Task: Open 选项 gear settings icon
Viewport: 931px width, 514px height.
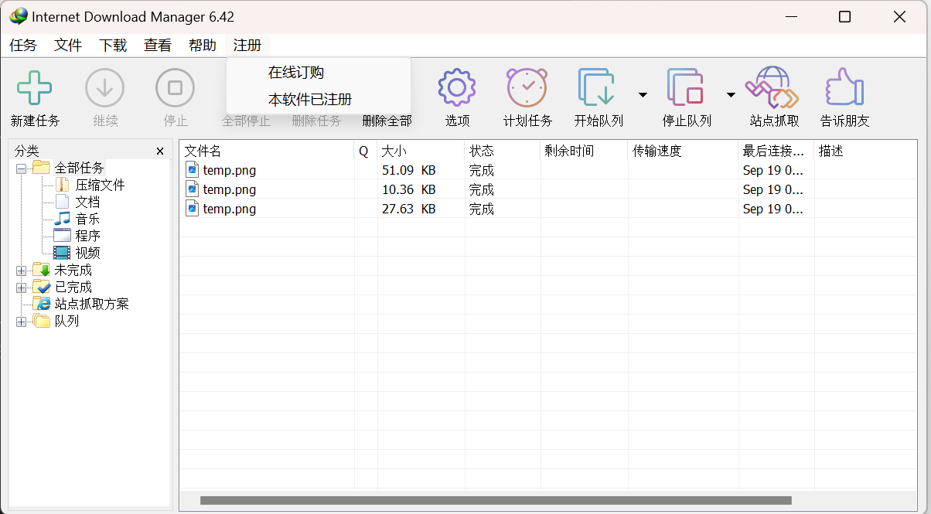Action: 457,87
